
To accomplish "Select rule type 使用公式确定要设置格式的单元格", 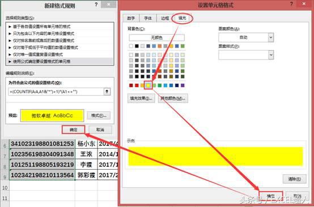I will [60, 61].
